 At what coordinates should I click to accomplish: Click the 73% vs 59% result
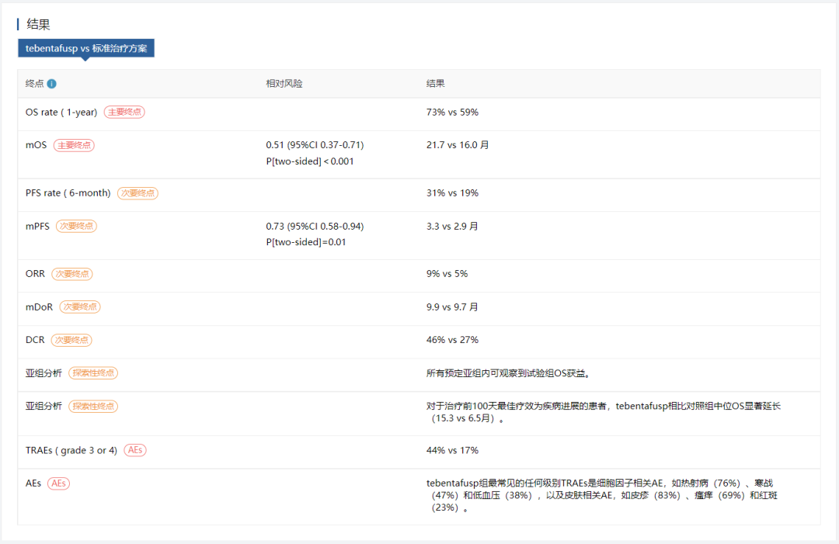click(452, 113)
